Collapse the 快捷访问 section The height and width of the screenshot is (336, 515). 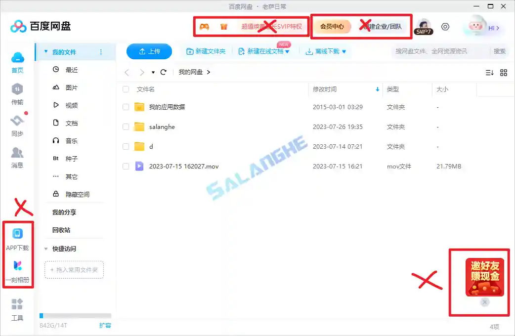click(x=46, y=249)
